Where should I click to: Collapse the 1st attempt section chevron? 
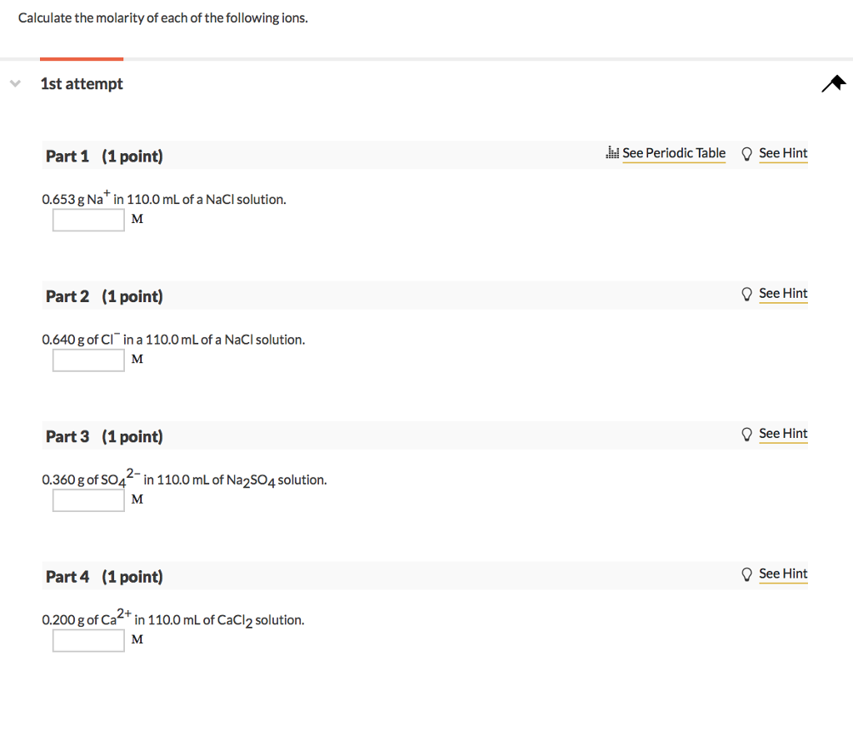(15, 83)
